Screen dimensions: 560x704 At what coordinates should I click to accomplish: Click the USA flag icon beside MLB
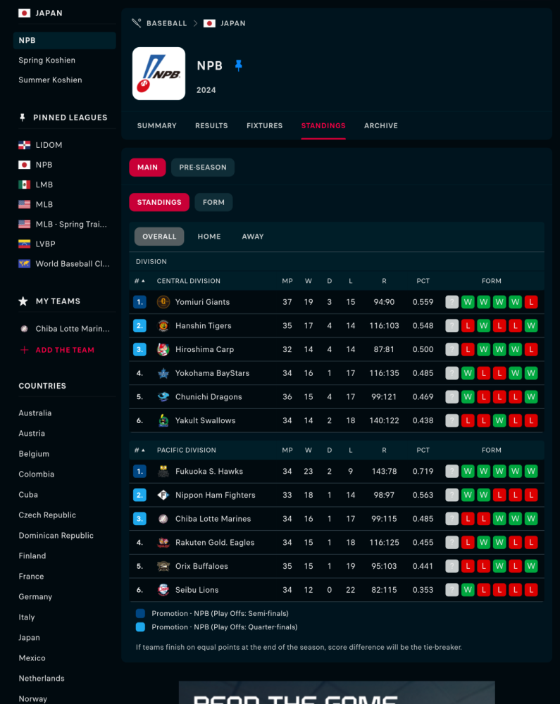click(24, 204)
